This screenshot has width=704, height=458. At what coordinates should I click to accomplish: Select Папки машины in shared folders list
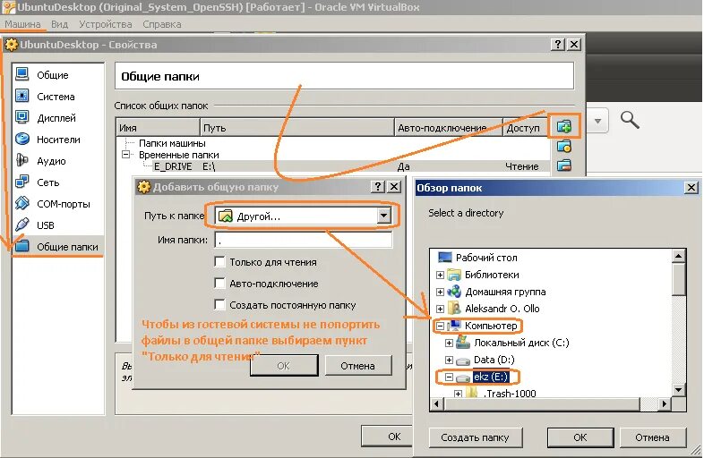[x=172, y=143]
